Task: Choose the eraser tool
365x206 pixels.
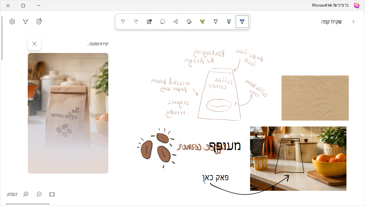Action: (x=189, y=22)
